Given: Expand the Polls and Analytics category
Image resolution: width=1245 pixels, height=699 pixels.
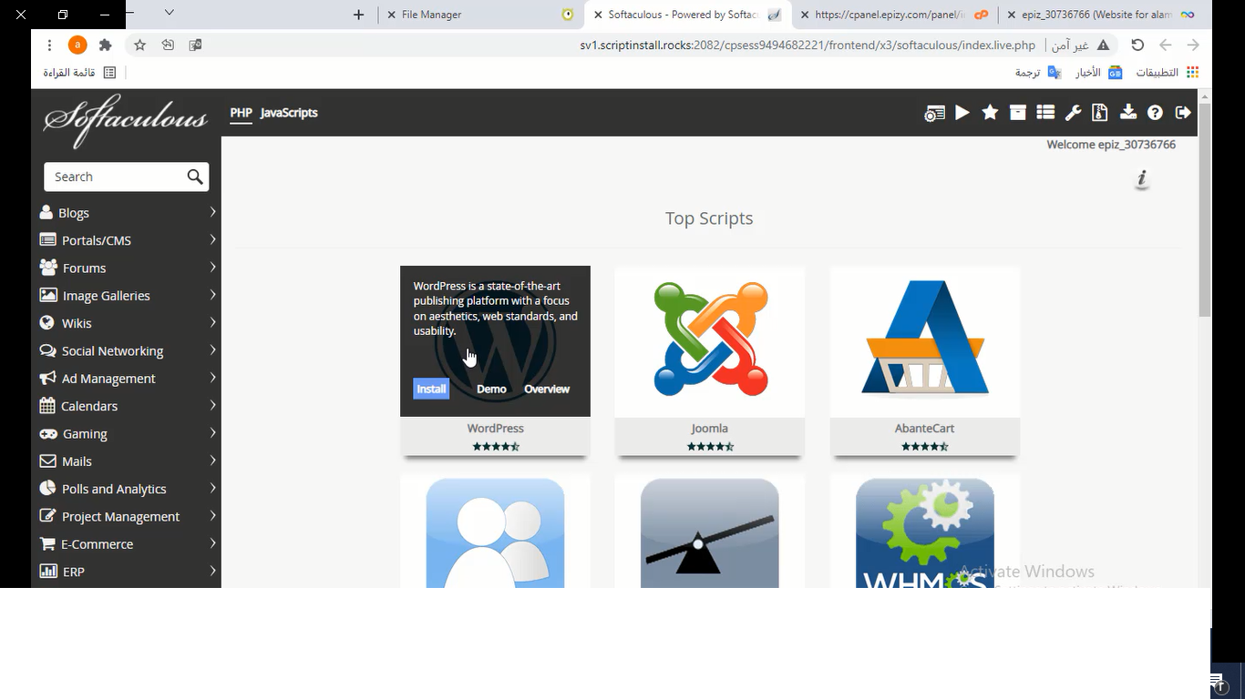Looking at the screenshot, I should pos(128,489).
